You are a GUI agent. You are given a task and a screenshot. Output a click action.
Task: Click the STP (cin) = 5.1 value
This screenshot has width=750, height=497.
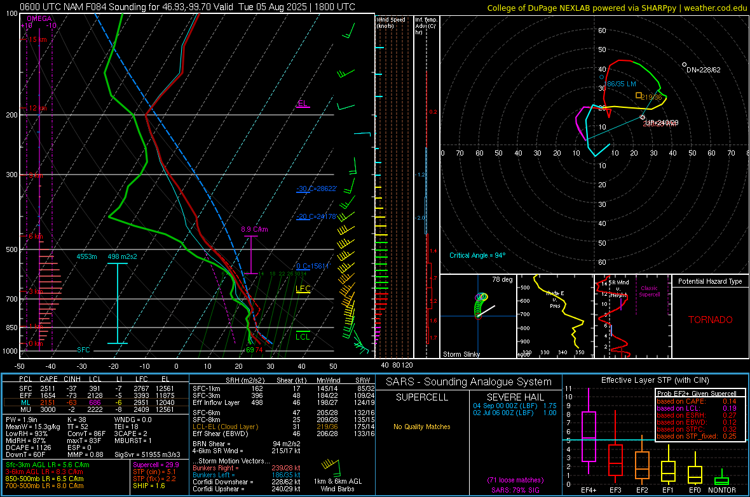[x=154, y=472]
